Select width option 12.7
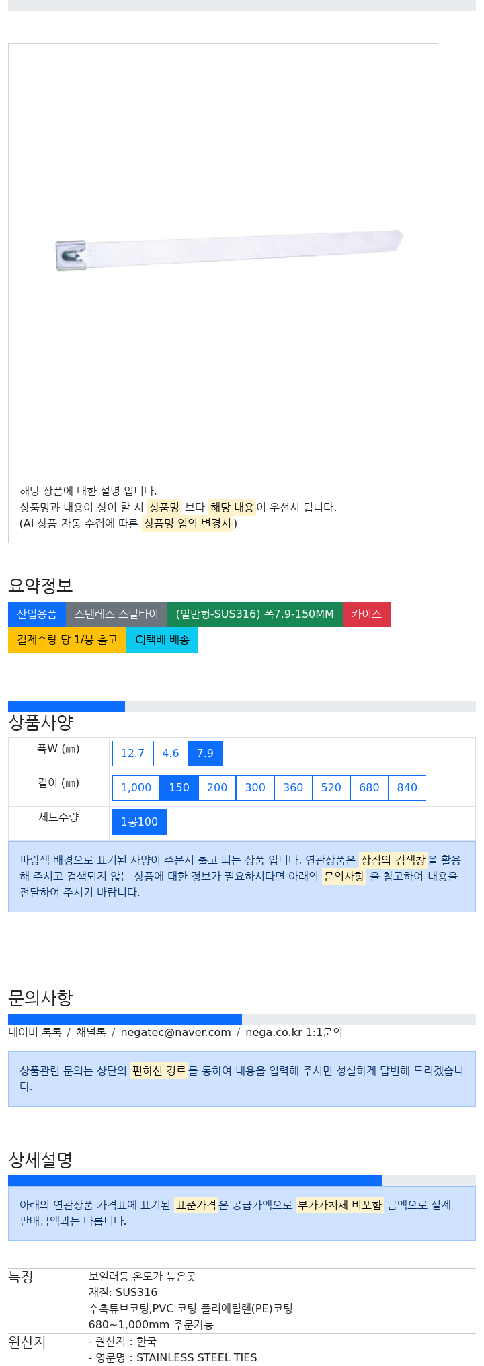This screenshot has width=484, height=1366. coord(132,754)
